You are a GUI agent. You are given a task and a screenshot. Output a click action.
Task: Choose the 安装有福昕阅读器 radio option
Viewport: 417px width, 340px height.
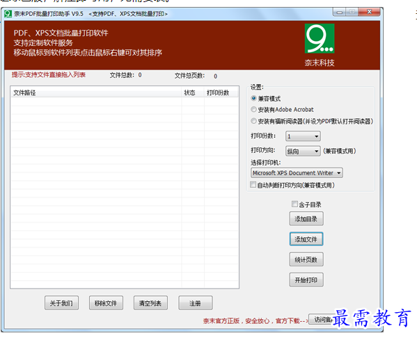tap(253, 121)
